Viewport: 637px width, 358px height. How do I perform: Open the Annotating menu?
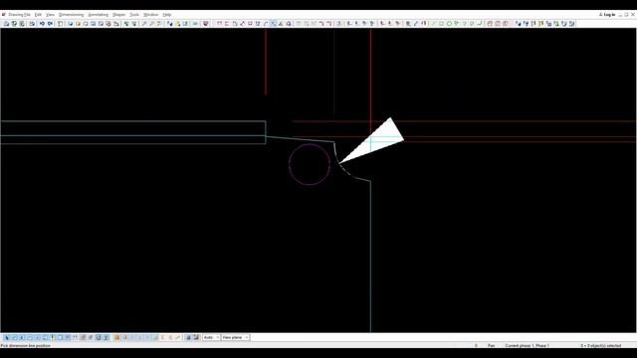click(98, 15)
